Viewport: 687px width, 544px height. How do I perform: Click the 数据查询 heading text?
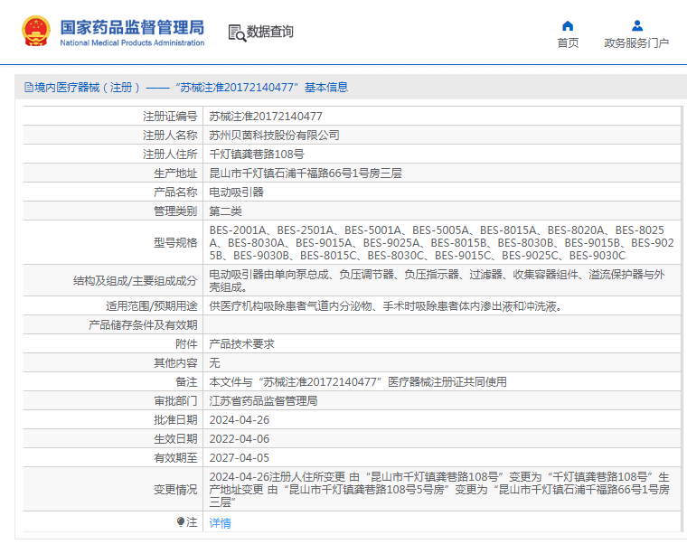click(x=270, y=33)
